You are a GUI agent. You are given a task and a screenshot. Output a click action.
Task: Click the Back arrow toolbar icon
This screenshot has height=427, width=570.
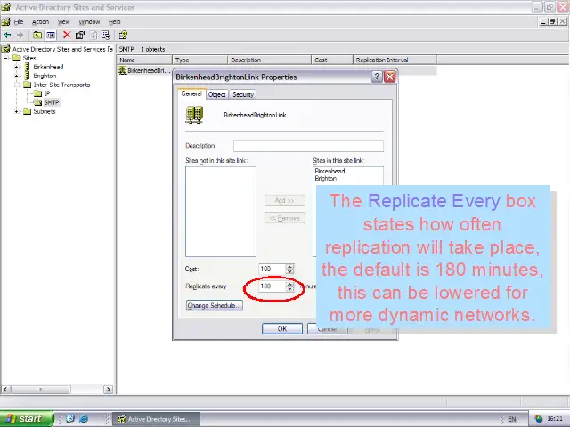[x=7, y=36]
